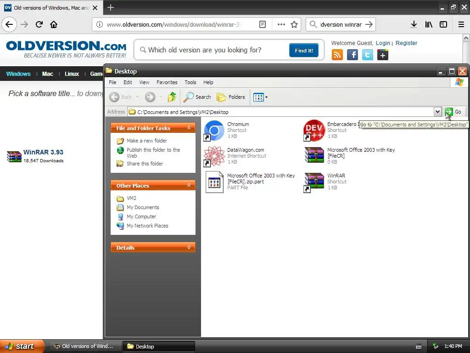Open My Network Places
The image size is (470, 353).
[x=147, y=226]
